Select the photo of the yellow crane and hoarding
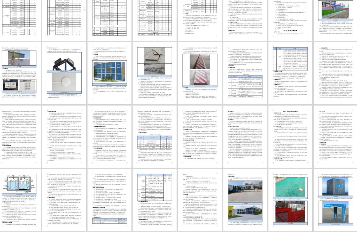The width and height of the screenshot is (357, 232). [19, 58]
